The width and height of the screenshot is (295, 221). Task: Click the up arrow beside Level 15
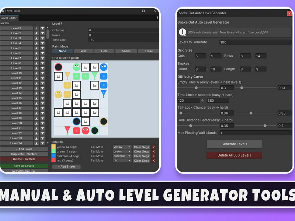coord(37,98)
